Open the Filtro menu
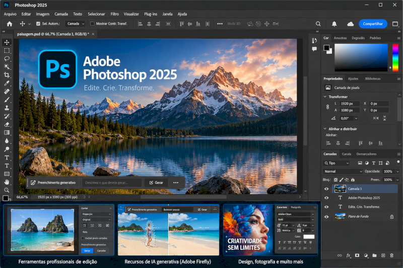The height and width of the screenshot is (268, 403). tap(115, 14)
